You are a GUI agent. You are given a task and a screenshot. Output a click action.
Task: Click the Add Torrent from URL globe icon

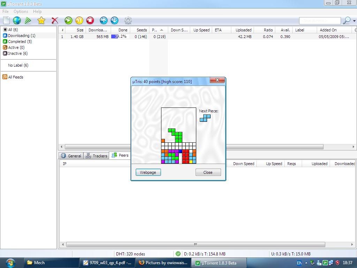[x=17, y=21]
